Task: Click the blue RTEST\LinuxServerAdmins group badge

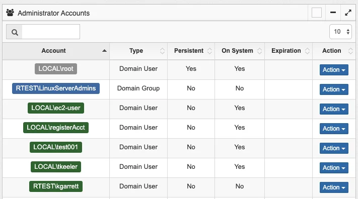Action: (56, 88)
